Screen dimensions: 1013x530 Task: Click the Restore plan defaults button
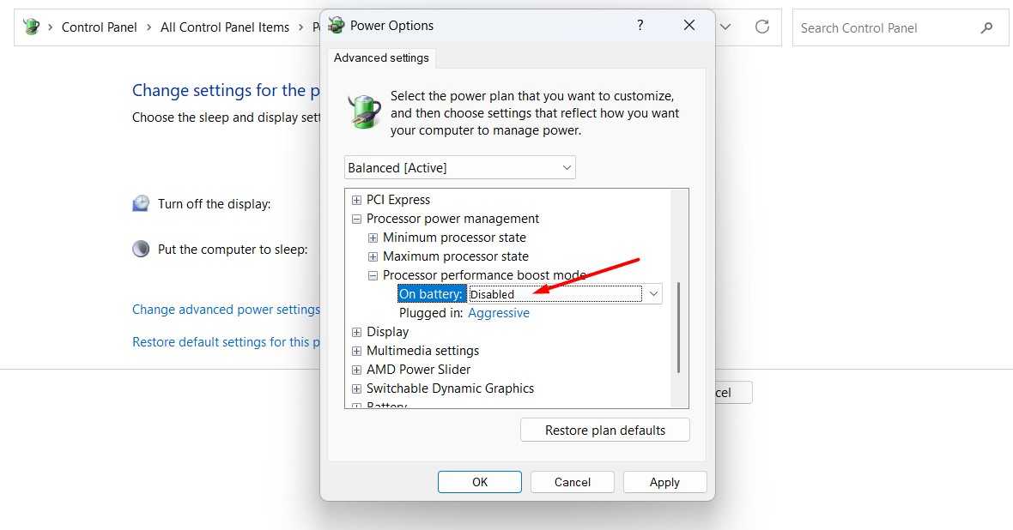point(604,429)
